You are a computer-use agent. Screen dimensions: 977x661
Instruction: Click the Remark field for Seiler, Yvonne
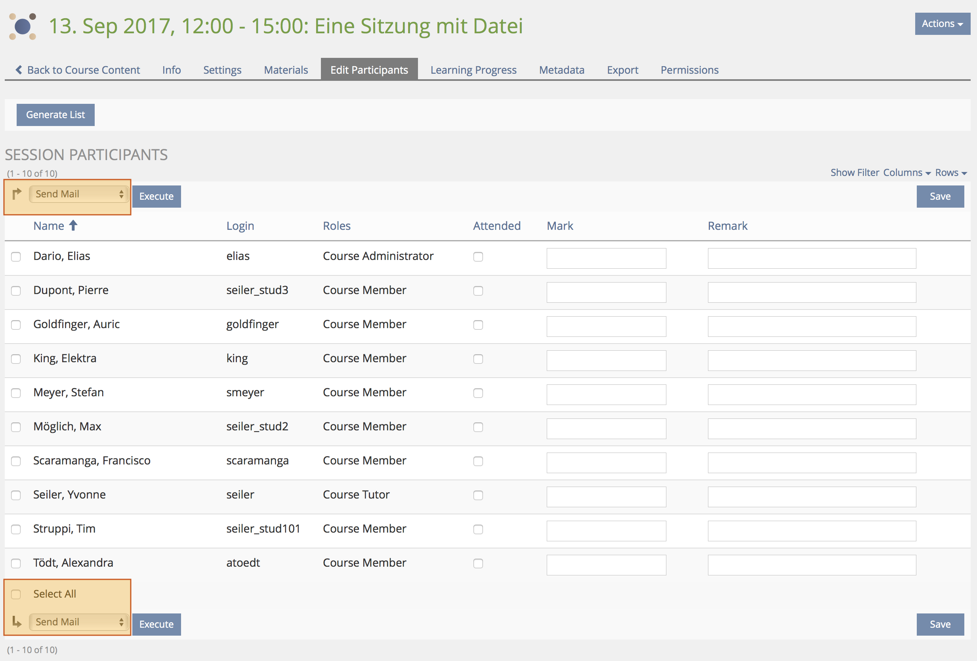pos(811,497)
